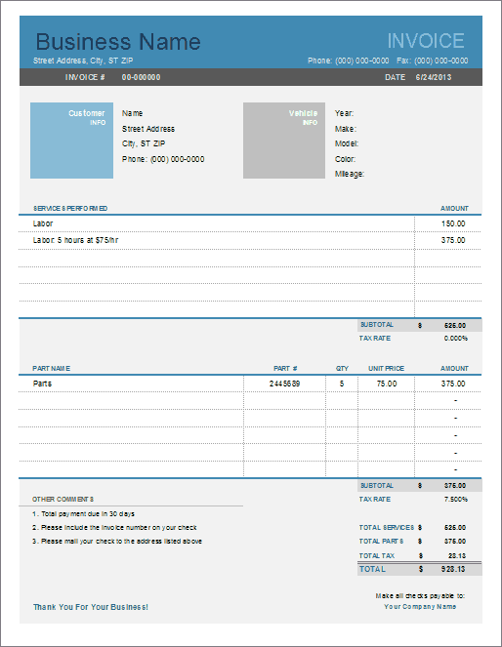Viewport: 502px width, 647px height.
Task: Click the TOTAL SERVICES value 525.00
Action: tap(455, 528)
